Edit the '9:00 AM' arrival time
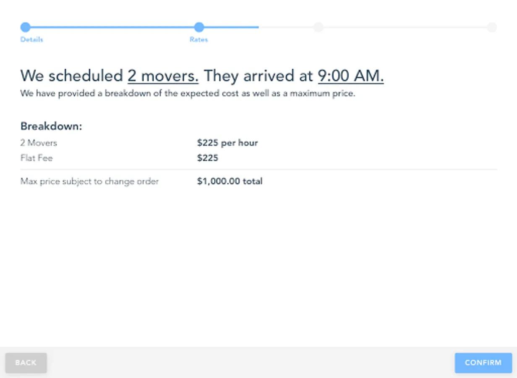Screen dimensions: 517x378 tap(350, 76)
